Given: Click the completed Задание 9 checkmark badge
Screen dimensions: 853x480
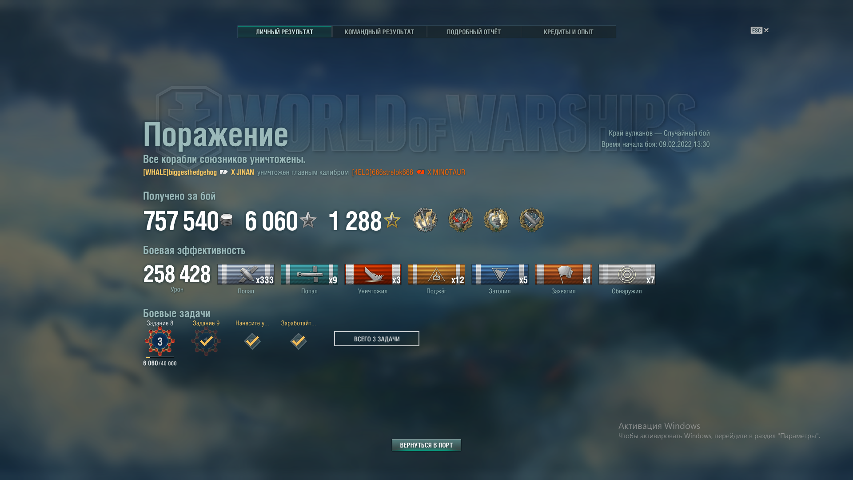Looking at the screenshot, I should pyautogui.click(x=206, y=341).
